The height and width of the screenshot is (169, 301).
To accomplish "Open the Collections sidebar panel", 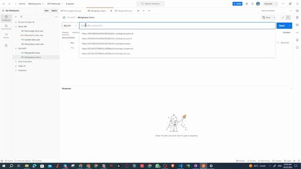I will pyautogui.click(x=6, y=18).
